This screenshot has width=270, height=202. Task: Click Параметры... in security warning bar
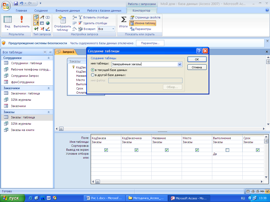tap(150, 43)
